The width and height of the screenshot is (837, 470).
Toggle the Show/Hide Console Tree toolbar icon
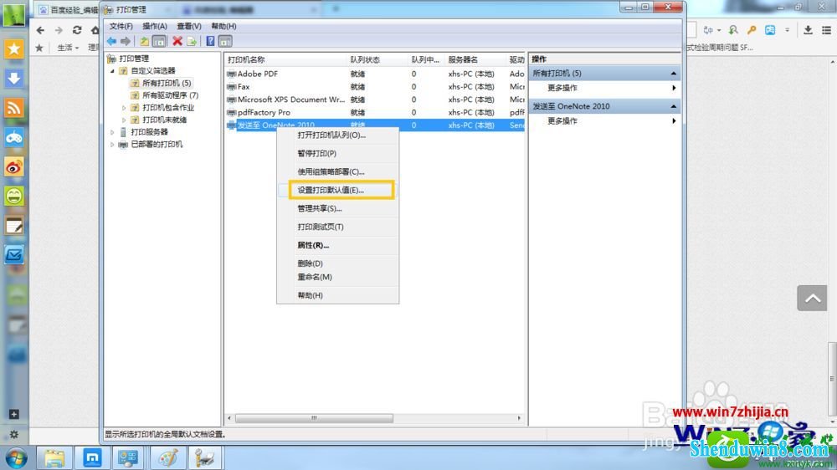pos(159,41)
